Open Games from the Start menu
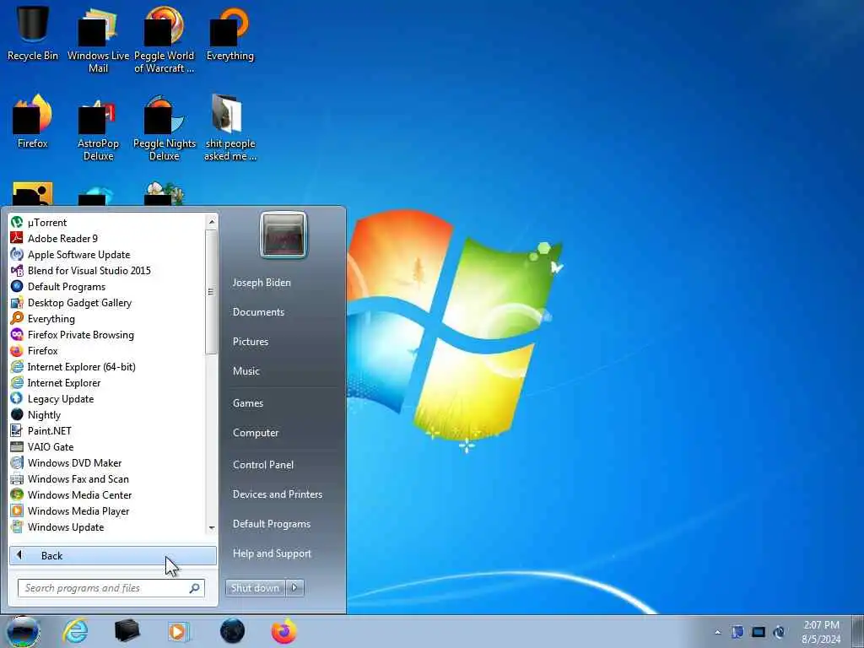The image size is (864, 648). pos(248,403)
